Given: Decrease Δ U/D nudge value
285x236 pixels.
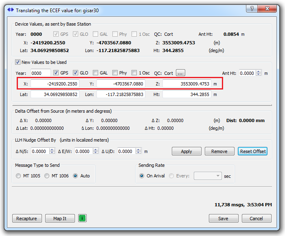Looking at the screenshot, I should pyautogui.click(x=138, y=153).
